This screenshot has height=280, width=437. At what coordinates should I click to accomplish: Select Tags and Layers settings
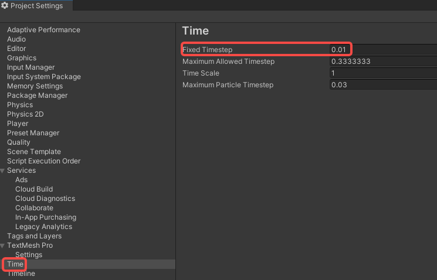click(x=34, y=236)
